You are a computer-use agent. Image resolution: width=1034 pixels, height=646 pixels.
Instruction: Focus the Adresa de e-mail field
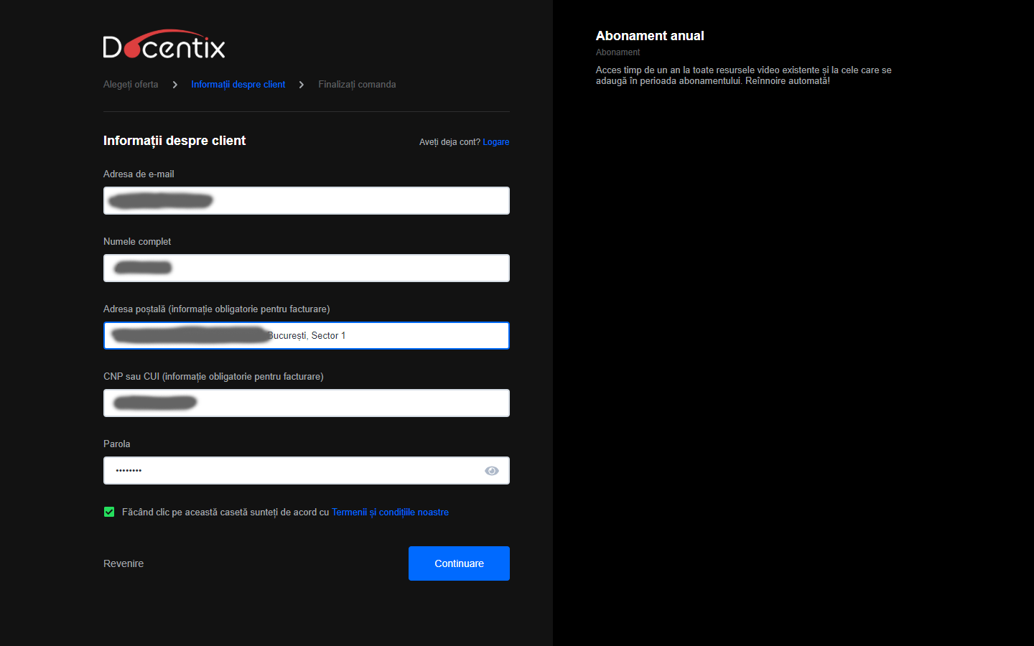coord(307,201)
